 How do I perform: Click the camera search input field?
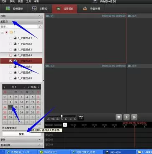click(19, 26)
